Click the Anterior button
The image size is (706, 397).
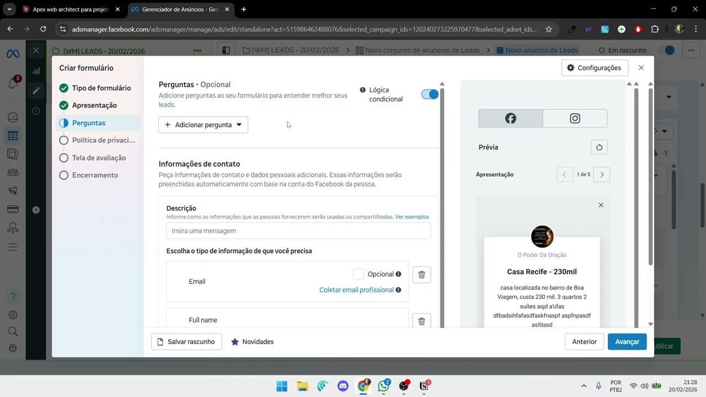click(584, 342)
